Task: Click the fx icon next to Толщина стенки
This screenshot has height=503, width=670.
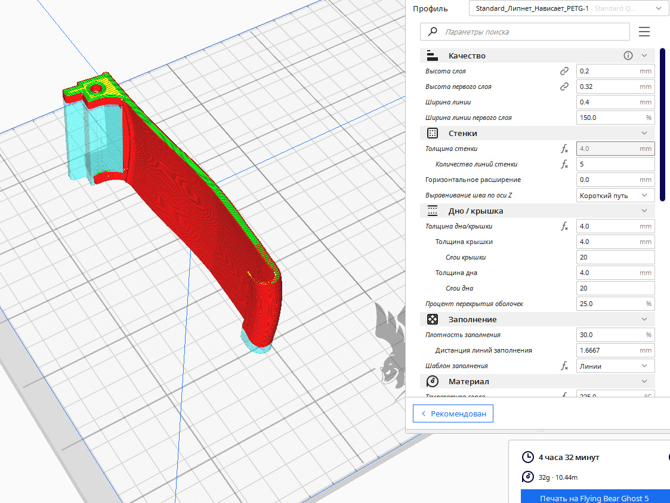Action: point(564,149)
